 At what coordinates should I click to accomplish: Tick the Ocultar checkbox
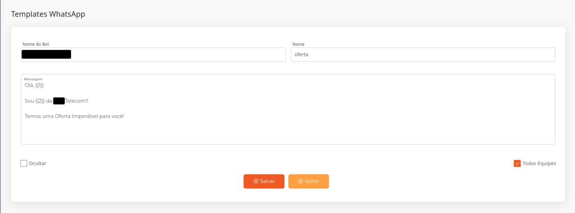24,163
